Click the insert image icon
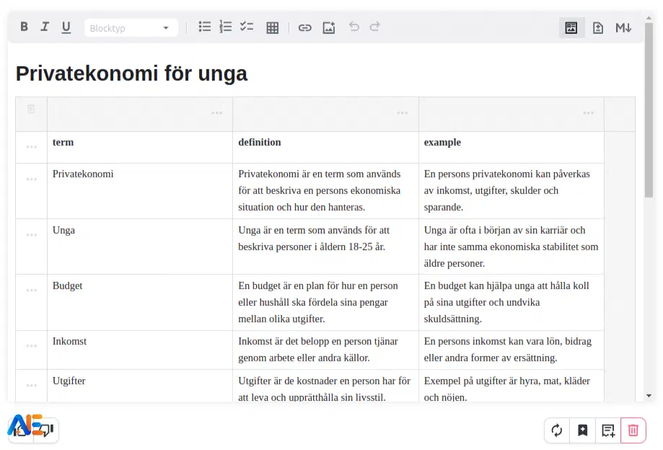Viewport: 663px width, 450px height. (x=329, y=28)
